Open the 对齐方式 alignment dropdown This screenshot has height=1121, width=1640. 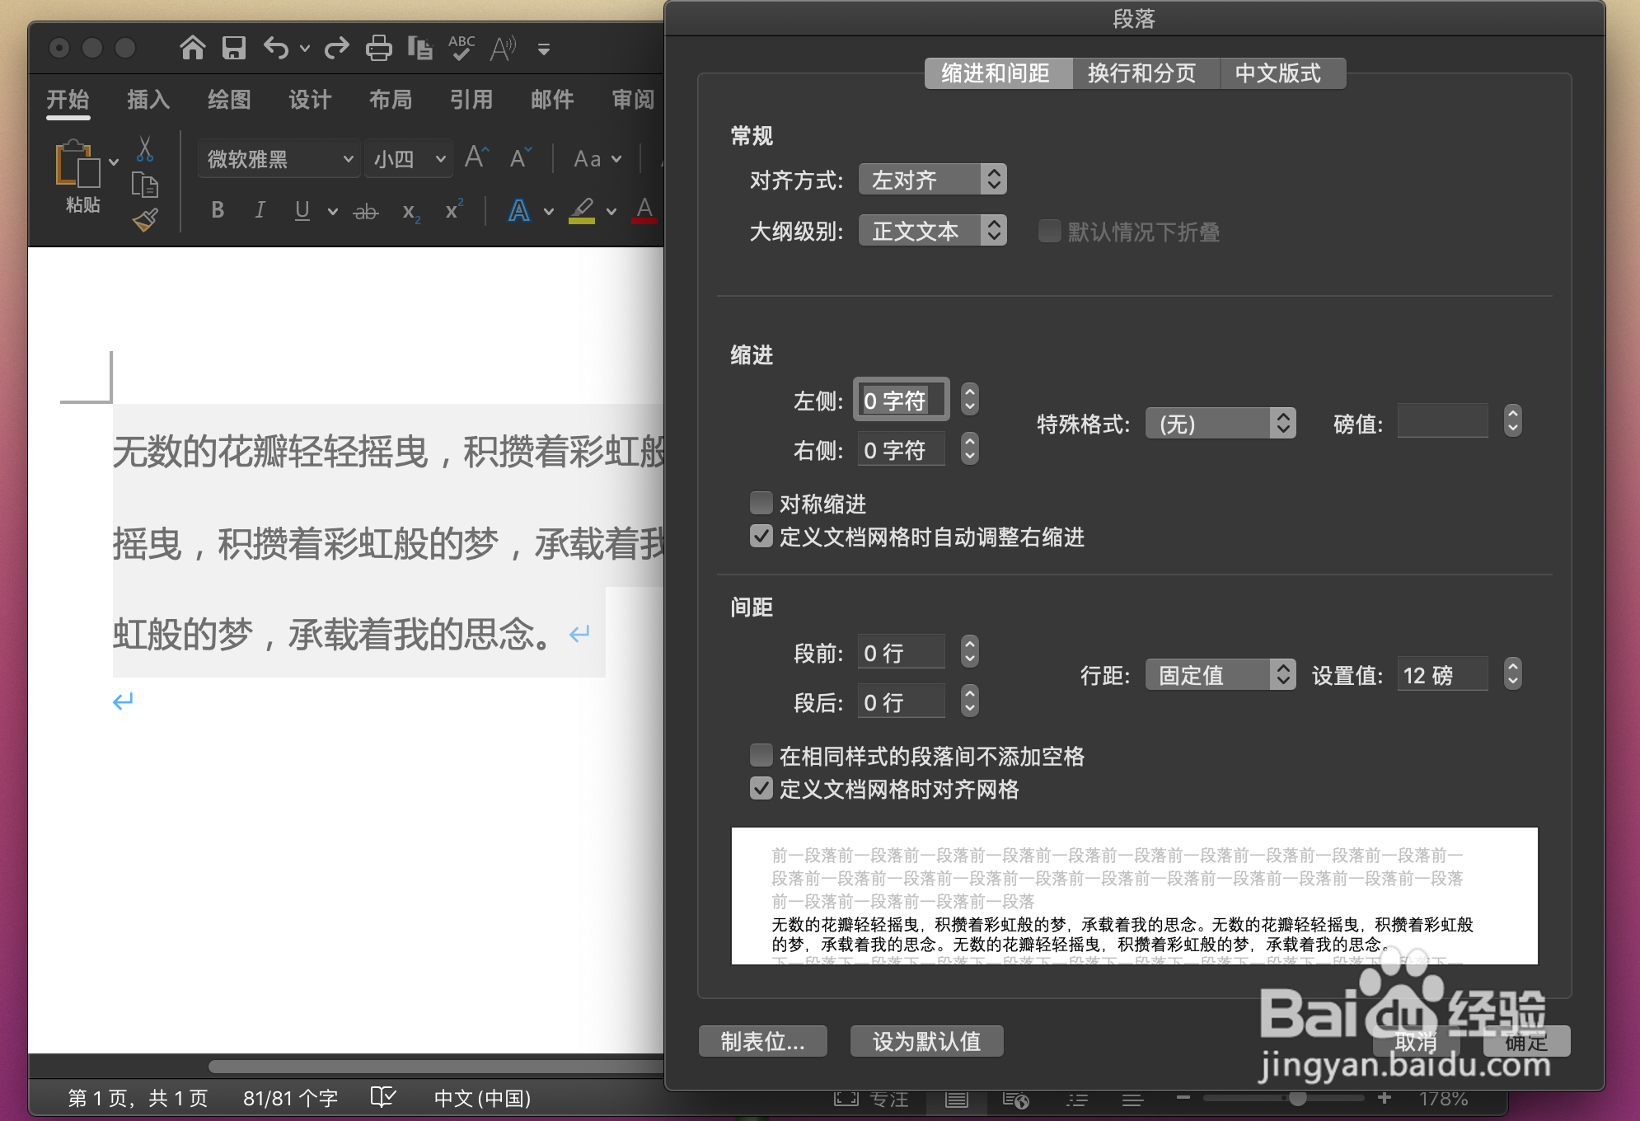coord(932,179)
